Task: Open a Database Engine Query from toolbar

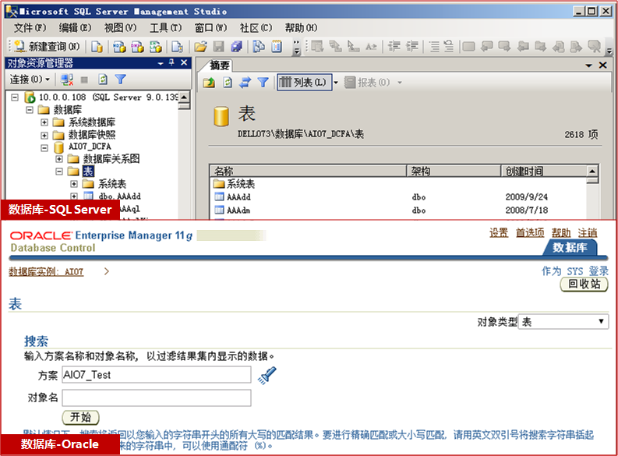Action: 97,47
